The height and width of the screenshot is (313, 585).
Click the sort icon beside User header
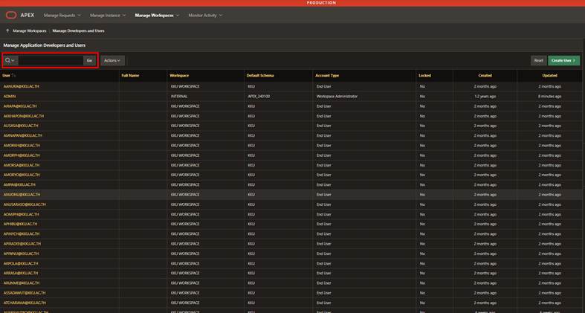(x=14, y=76)
